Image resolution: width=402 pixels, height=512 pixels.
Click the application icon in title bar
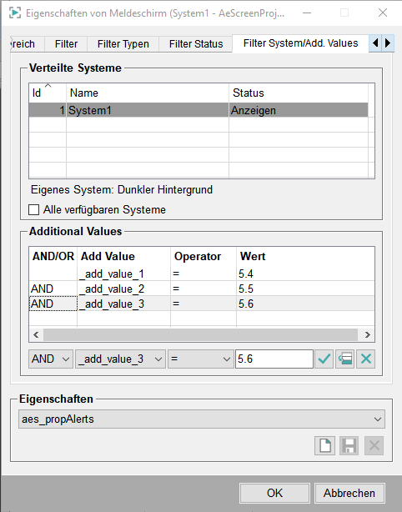point(15,13)
